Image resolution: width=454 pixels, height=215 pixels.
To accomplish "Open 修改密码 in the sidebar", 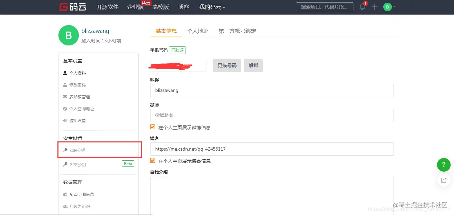I will coord(77,85).
